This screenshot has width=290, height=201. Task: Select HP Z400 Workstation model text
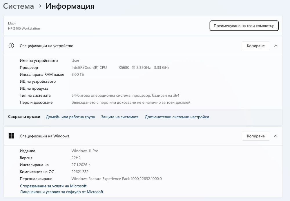pyautogui.click(x=24, y=28)
